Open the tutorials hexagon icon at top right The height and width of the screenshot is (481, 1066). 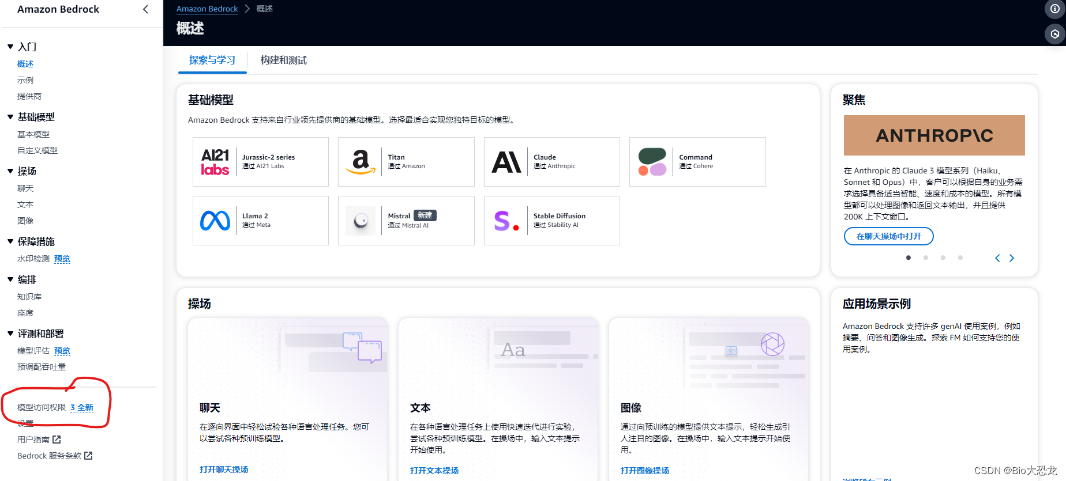point(1054,34)
